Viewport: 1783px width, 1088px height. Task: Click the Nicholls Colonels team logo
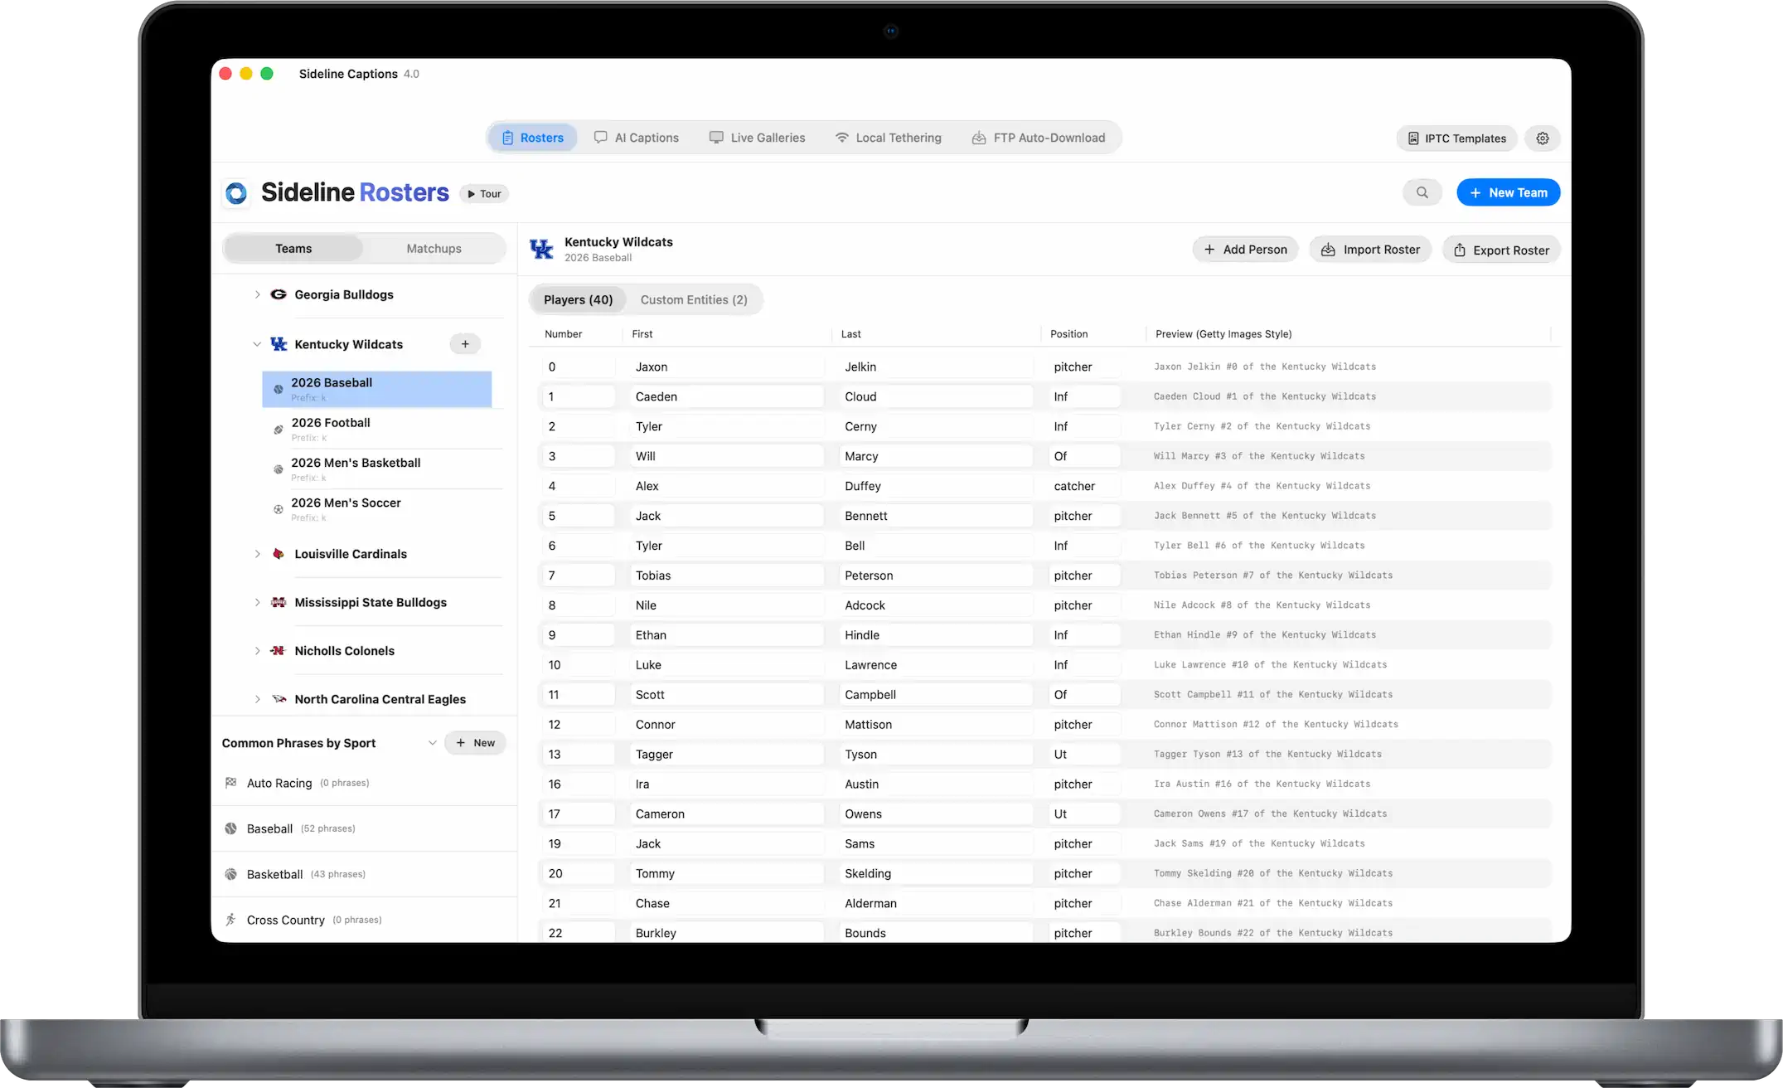click(279, 651)
